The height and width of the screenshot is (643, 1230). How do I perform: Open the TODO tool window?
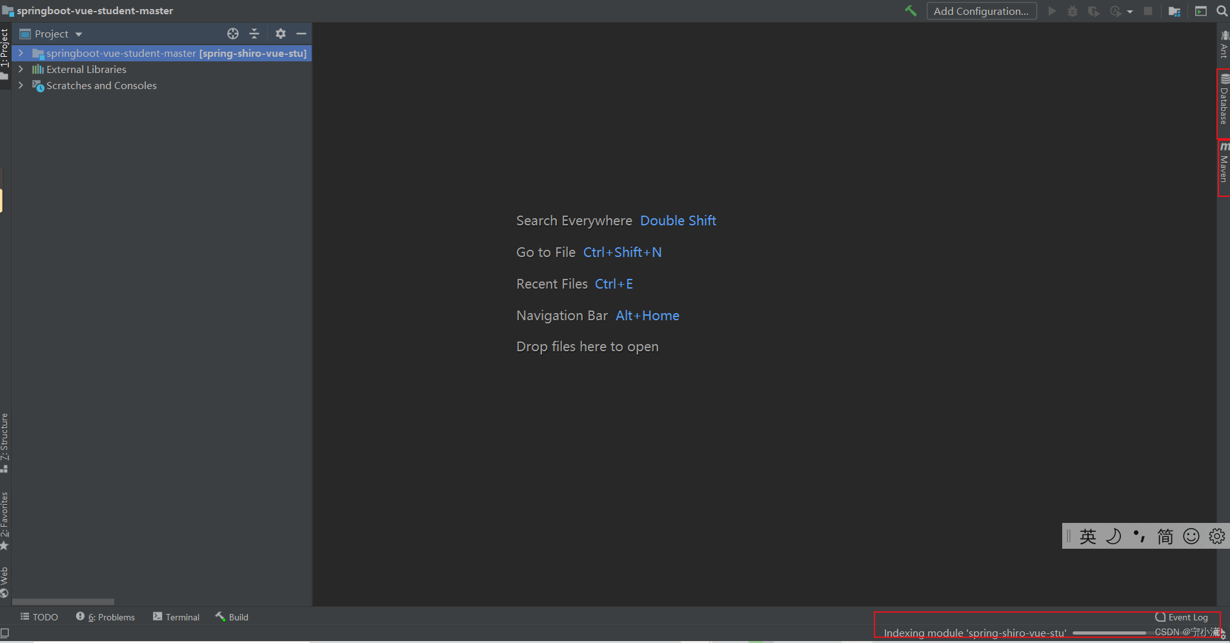pos(39,617)
